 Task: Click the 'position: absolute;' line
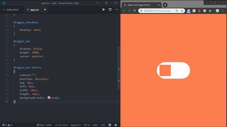(x=34, y=79)
